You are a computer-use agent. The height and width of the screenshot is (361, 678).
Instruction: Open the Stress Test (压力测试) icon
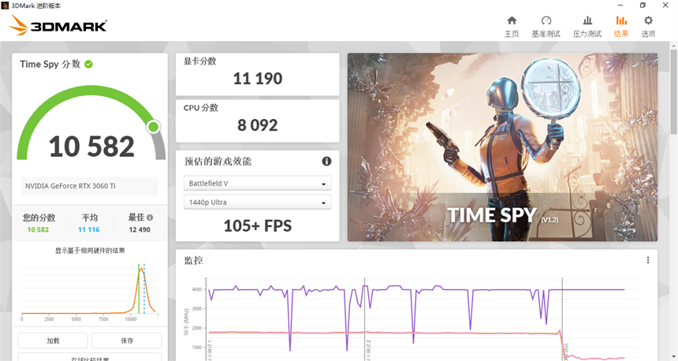click(x=587, y=20)
